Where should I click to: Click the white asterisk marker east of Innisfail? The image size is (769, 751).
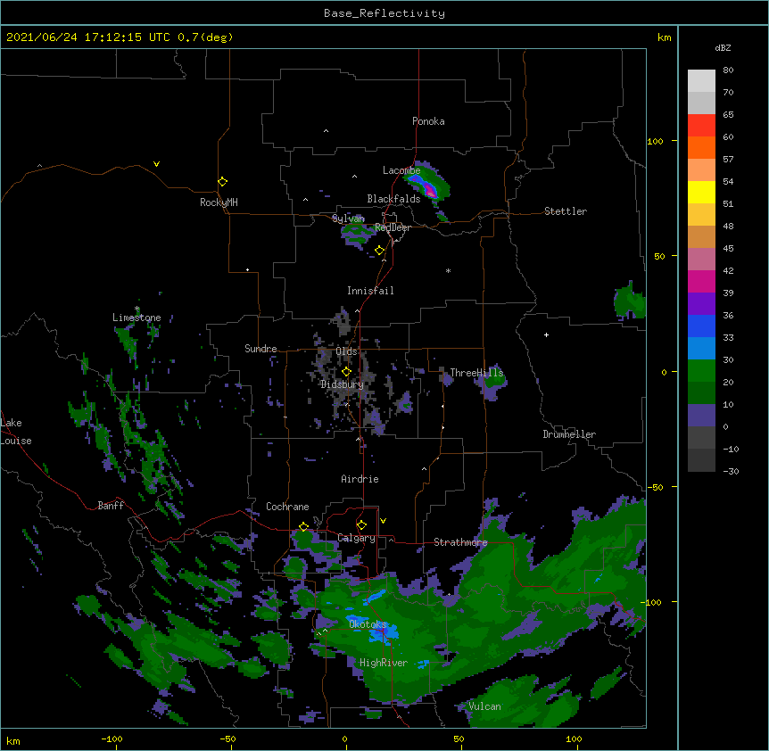pos(448,270)
